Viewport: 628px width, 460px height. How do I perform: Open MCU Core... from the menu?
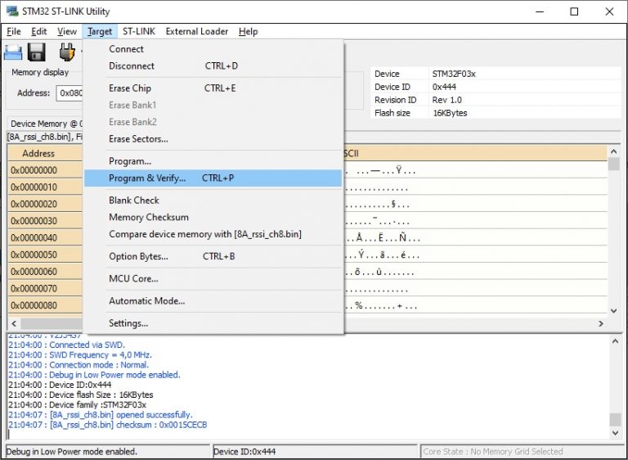pyautogui.click(x=213, y=278)
